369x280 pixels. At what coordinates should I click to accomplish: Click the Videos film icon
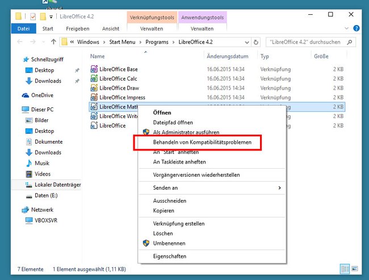29,174
